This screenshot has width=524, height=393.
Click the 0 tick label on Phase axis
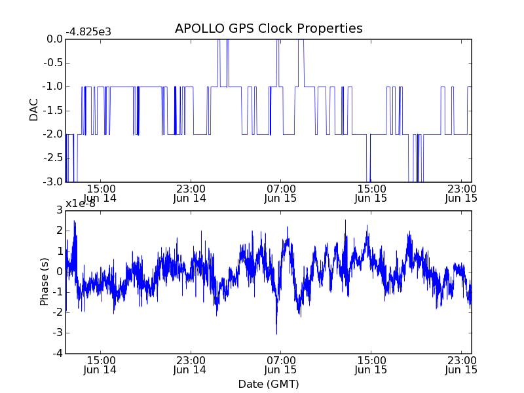[60, 272]
